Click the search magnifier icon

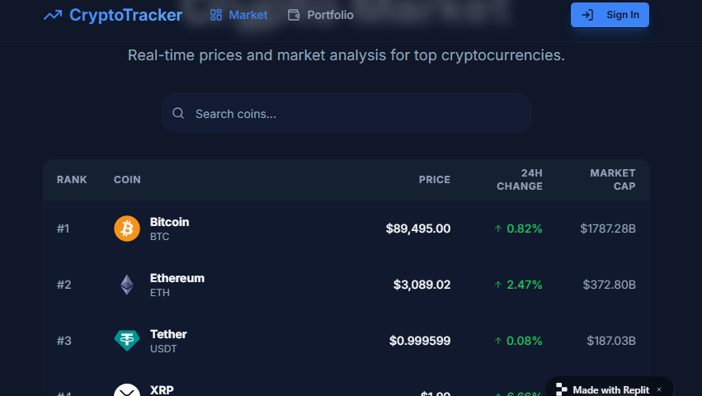(x=178, y=114)
